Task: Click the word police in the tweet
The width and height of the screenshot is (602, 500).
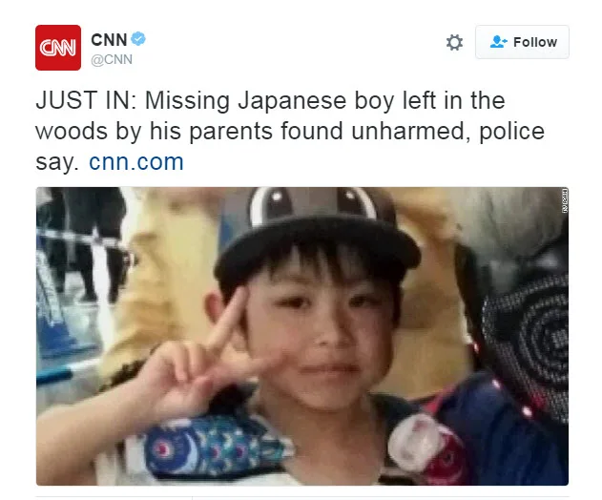Action: [511, 132]
